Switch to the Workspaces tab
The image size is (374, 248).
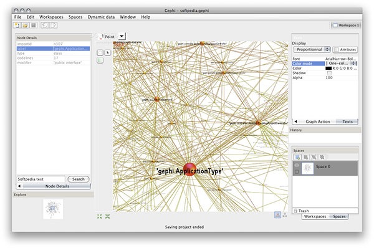[315, 216]
